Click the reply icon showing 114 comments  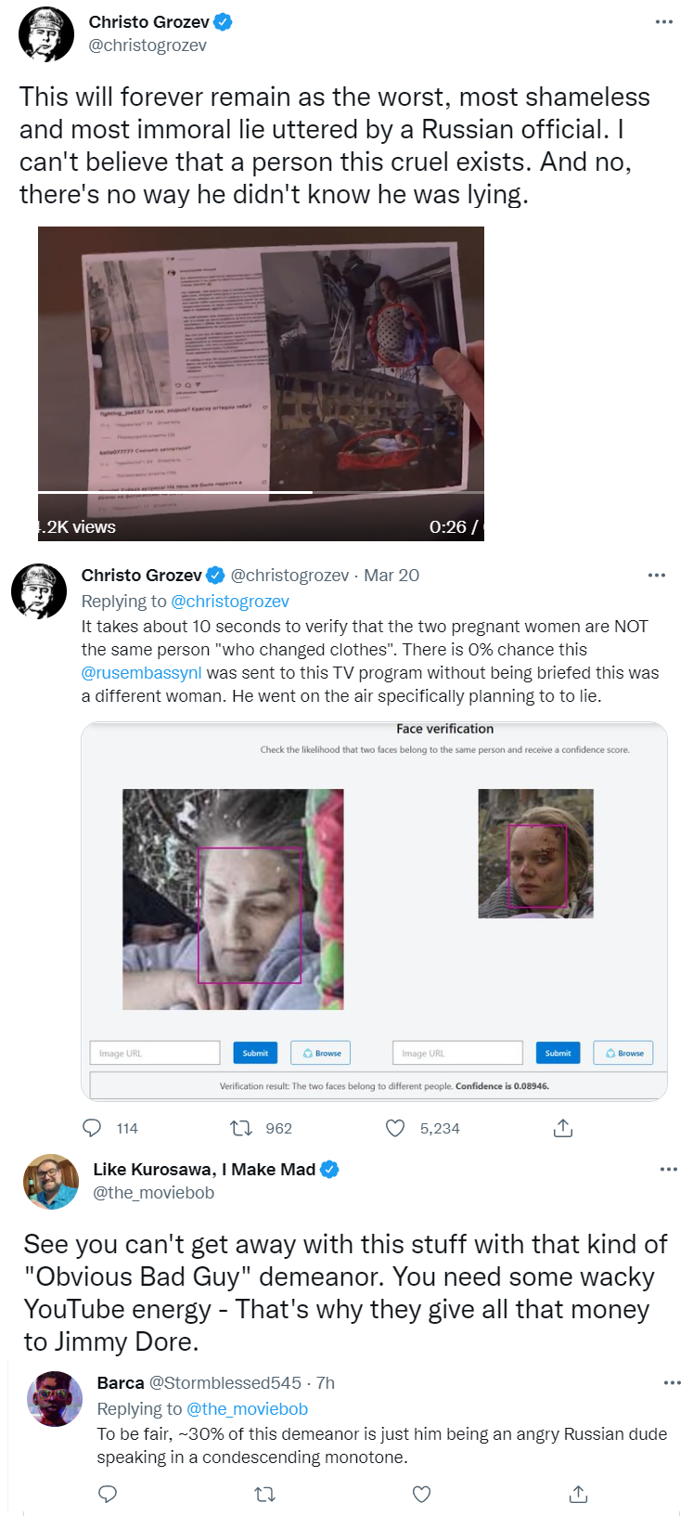click(x=92, y=1128)
